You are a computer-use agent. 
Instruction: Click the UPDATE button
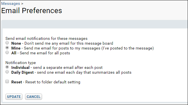[14, 97]
